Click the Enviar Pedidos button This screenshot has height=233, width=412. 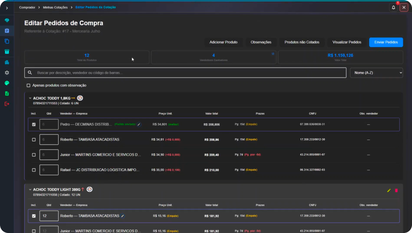386,42
